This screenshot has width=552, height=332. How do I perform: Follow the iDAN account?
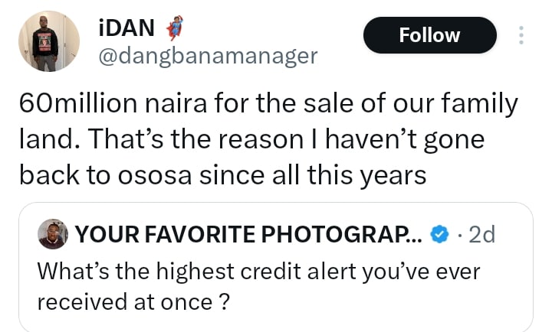(430, 35)
